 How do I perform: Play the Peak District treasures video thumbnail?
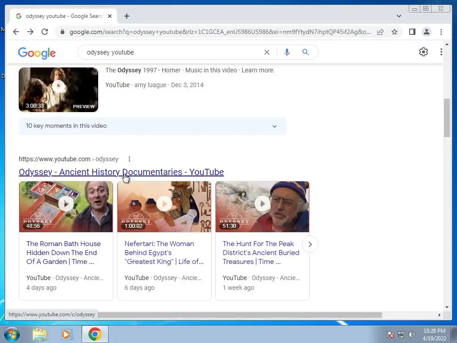tap(262, 206)
